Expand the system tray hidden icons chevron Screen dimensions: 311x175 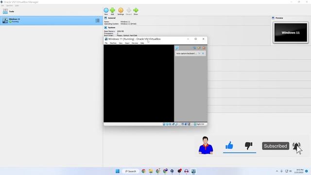(x=277, y=171)
